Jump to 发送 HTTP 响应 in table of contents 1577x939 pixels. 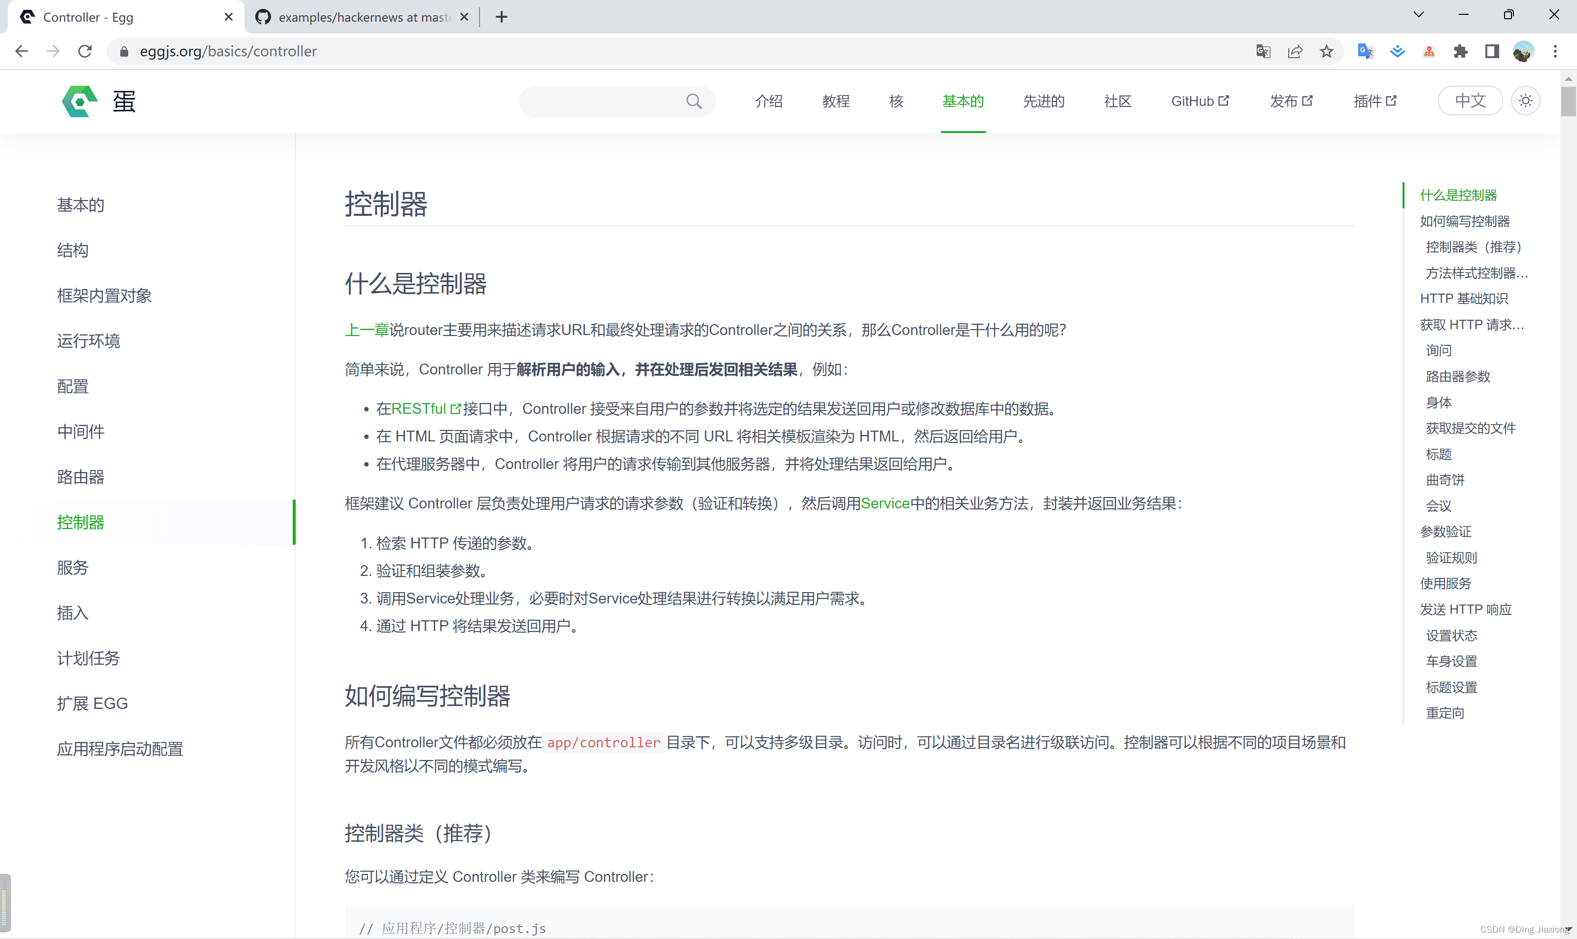click(x=1465, y=609)
